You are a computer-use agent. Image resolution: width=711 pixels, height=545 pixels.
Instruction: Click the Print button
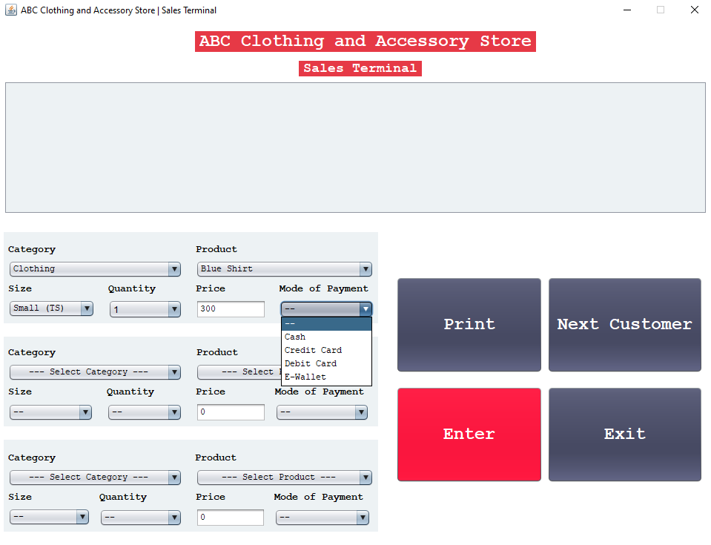click(469, 325)
